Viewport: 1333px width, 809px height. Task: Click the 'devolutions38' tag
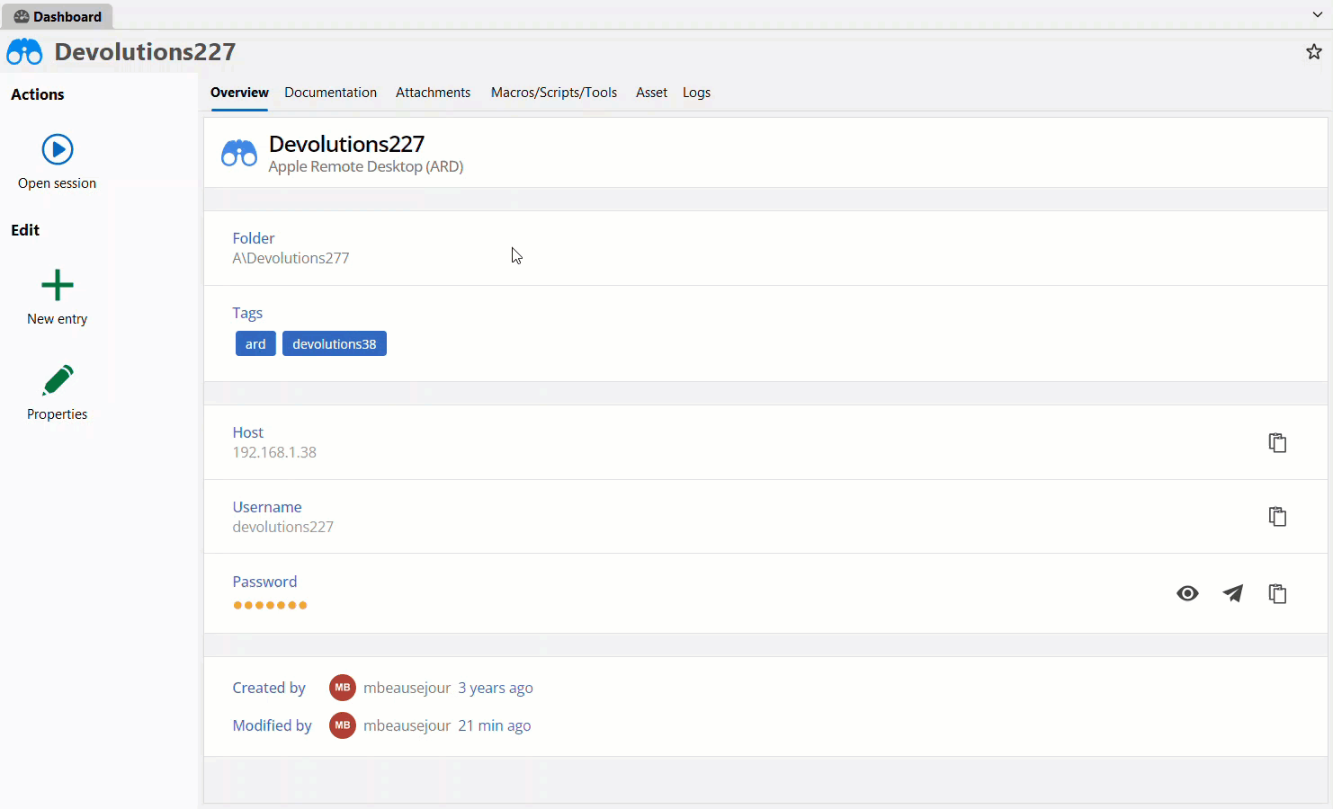(334, 344)
